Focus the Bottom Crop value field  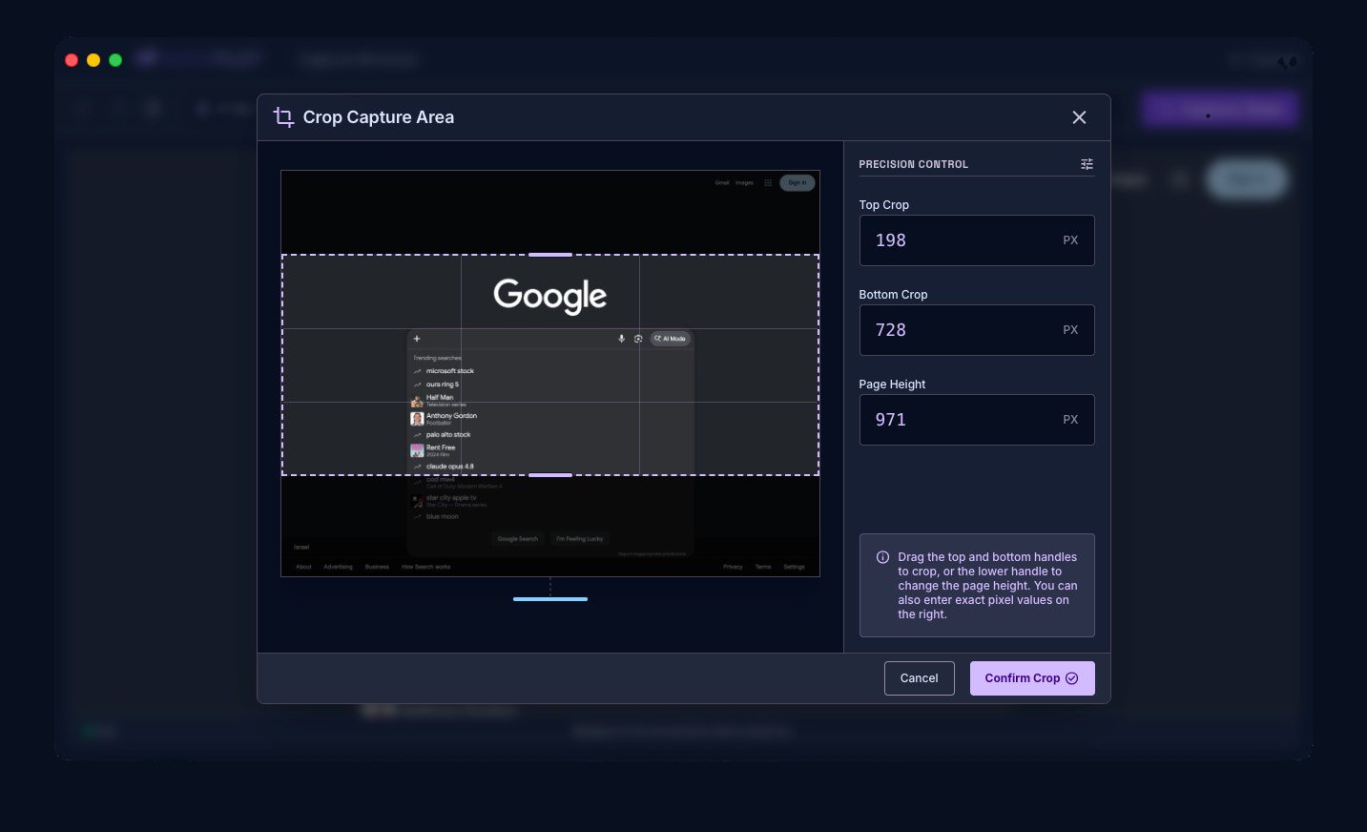(977, 330)
